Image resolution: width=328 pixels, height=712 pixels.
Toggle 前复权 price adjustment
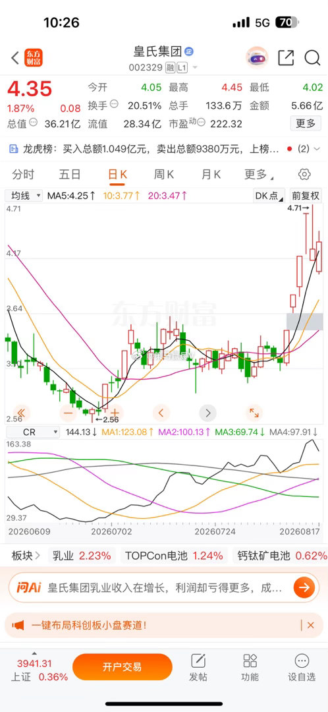(306, 196)
